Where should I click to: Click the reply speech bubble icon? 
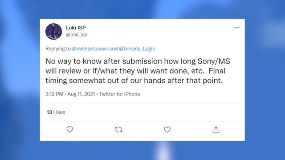(70, 129)
